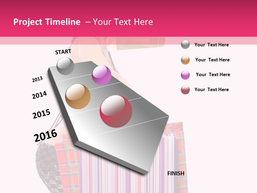Screen dimensions: 257x193
Task: Click the START label
Action: (x=63, y=52)
